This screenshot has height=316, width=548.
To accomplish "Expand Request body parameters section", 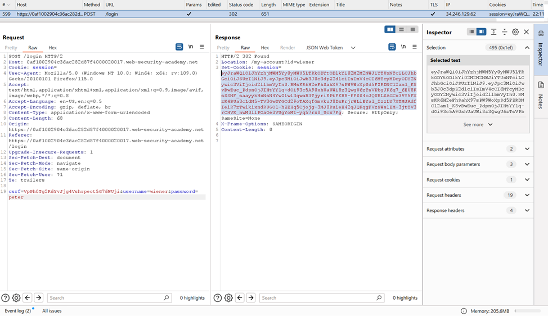I will (527, 164).
